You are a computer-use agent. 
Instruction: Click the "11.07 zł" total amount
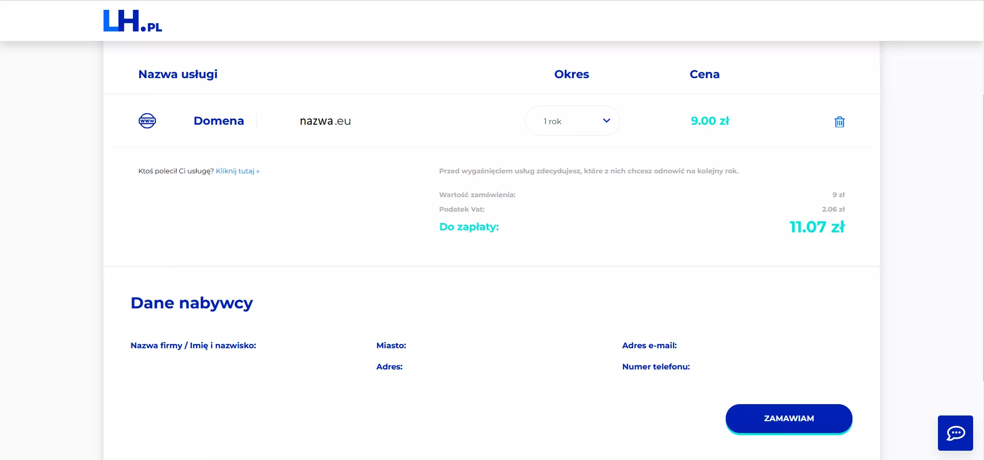(x=817, y=227)
